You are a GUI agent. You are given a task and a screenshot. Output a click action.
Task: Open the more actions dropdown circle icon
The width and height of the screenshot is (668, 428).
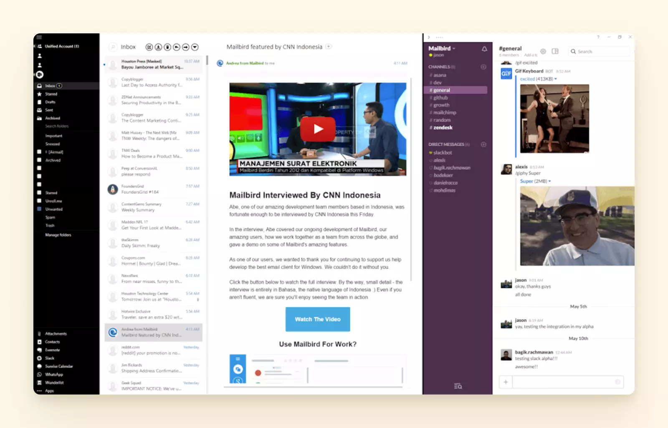(x=195, y=47)
